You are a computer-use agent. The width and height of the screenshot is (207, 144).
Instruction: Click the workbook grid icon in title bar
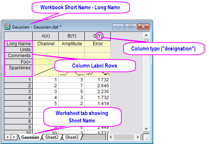[x=7, y=26]
